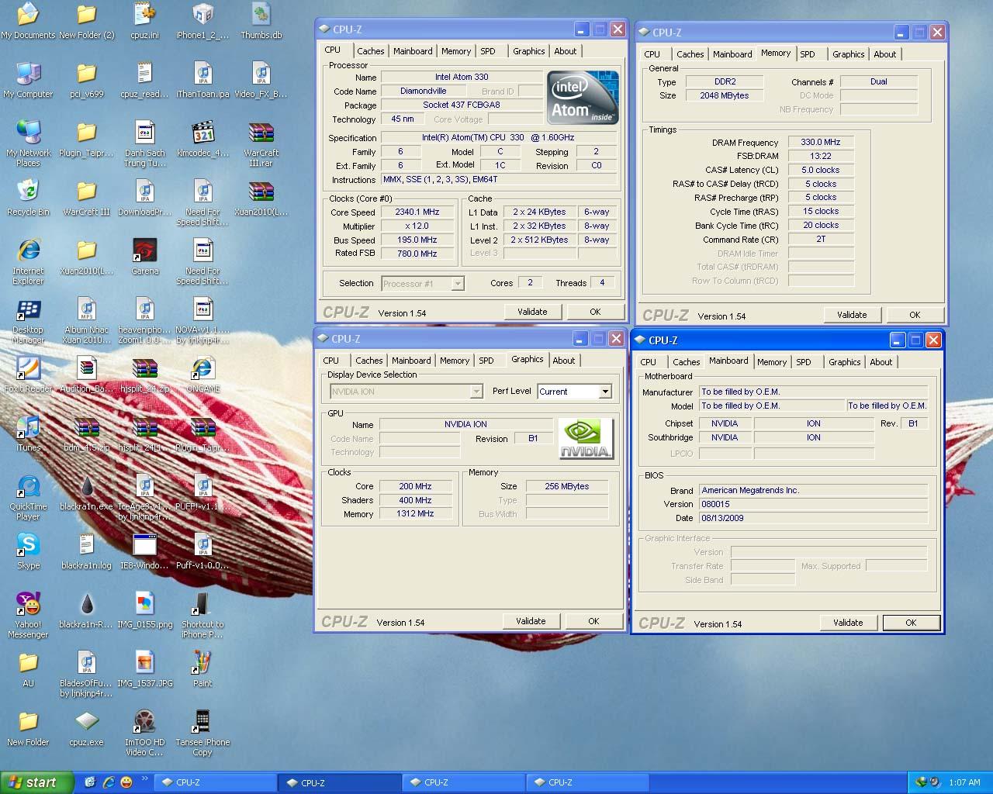Select the cpuz.ini file icon
The height and width of the screenshot is (794, 993).
tap(144, 21)
